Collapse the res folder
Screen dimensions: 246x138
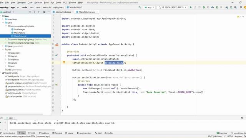(x=3, y=49)
